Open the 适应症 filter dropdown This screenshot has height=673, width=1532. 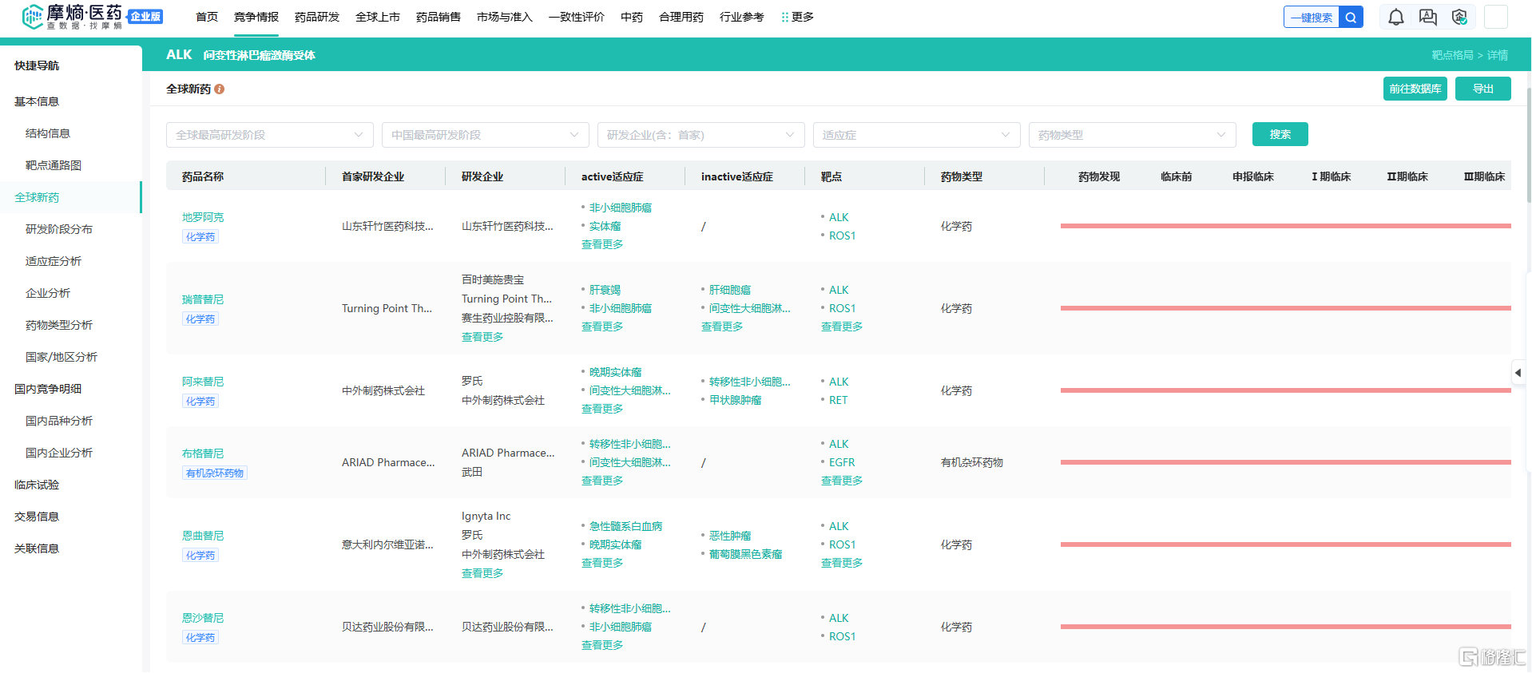point(917,135)
